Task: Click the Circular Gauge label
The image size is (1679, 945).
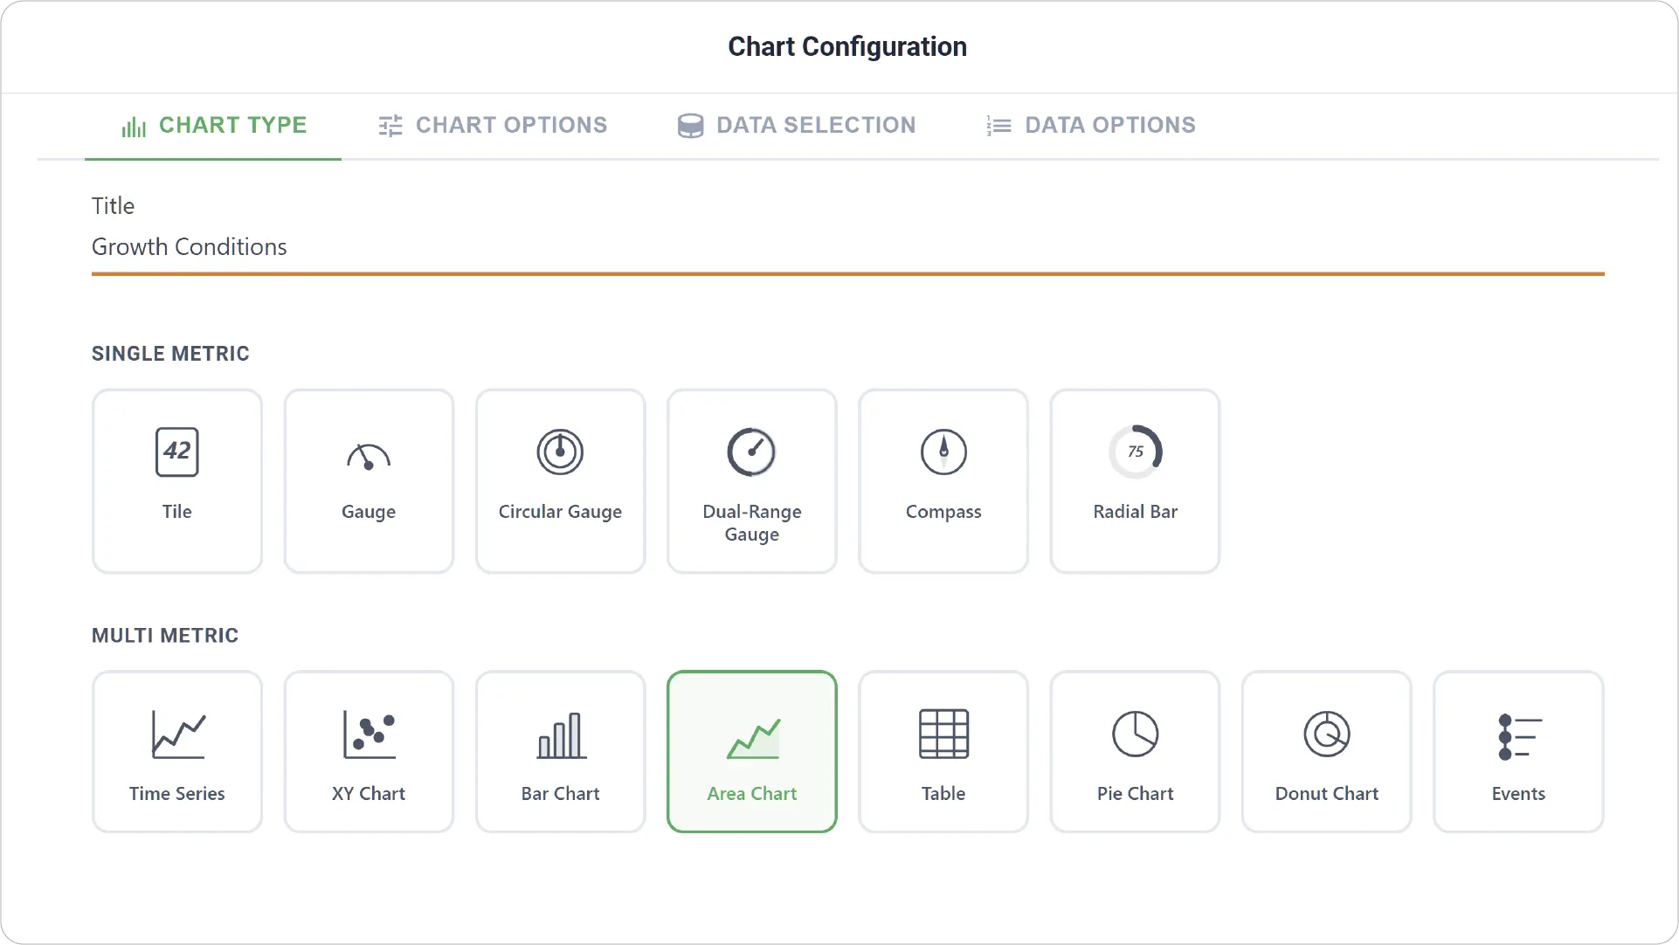Action: click(x=560, y=512)
